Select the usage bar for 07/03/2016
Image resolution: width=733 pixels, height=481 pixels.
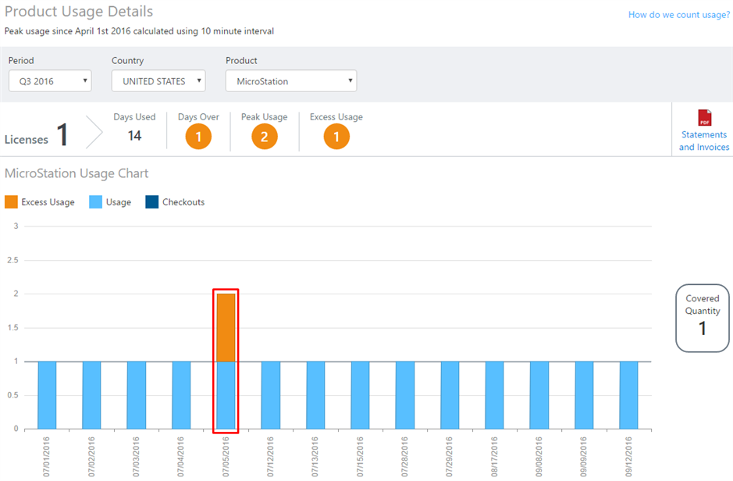pos(136,395)
